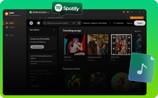Image resolution: width=158 pixels, height=98 pixels.
Task: Open the English language selector
Action: [x=35, y=86]
